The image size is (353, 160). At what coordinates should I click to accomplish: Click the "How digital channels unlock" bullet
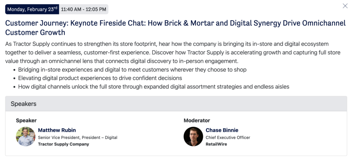point(153,87)
